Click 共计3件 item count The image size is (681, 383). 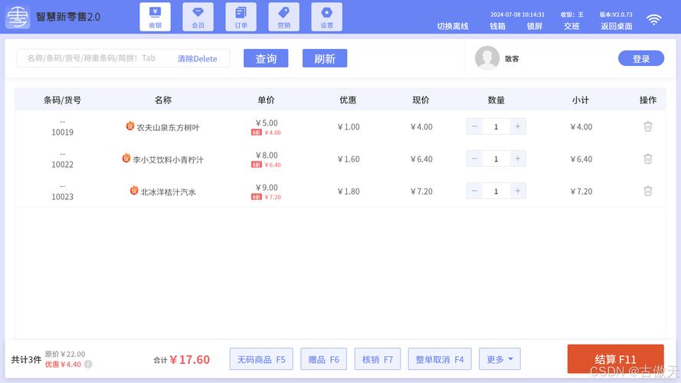click(x=26, y=359)
